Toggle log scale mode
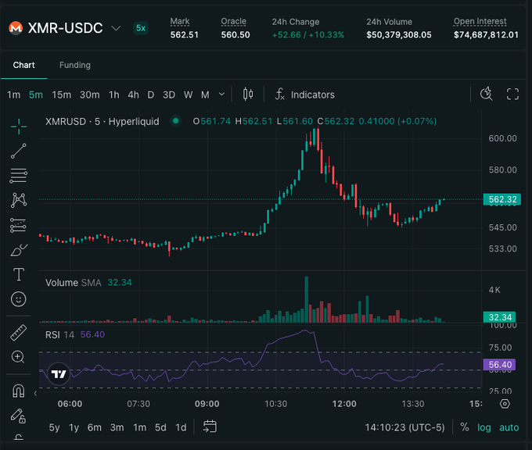Image resolution: width=532 pixels, height=450 pixels. pos(484,427)
